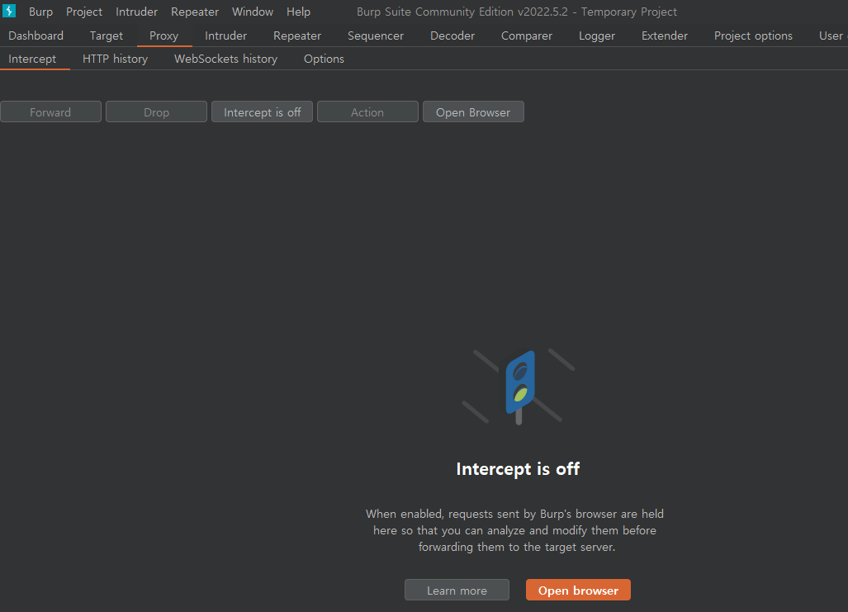
Task: Click the Action button
Action: tap(367, 112)
